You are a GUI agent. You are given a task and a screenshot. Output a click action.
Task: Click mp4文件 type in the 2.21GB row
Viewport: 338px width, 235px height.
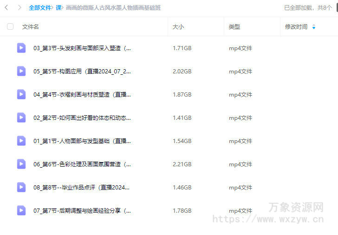[240, 164]
